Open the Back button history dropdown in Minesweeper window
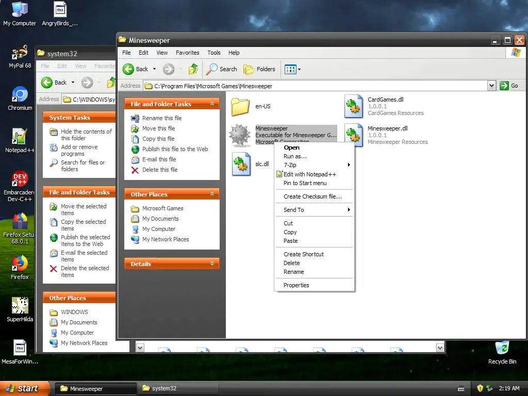 coord(154,69)
